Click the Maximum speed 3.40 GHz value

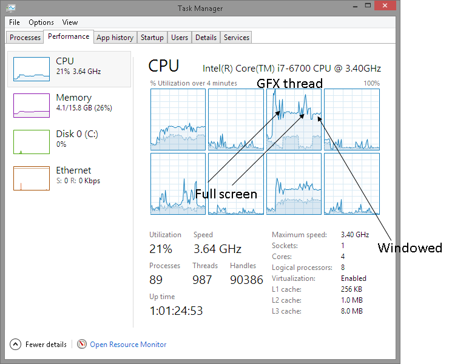coord(355,235)
